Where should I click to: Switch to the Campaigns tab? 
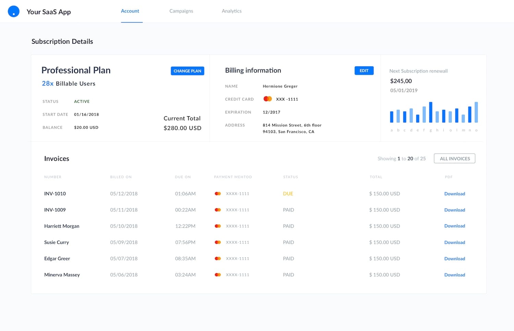pyautogui.click(x=181, y=11)
